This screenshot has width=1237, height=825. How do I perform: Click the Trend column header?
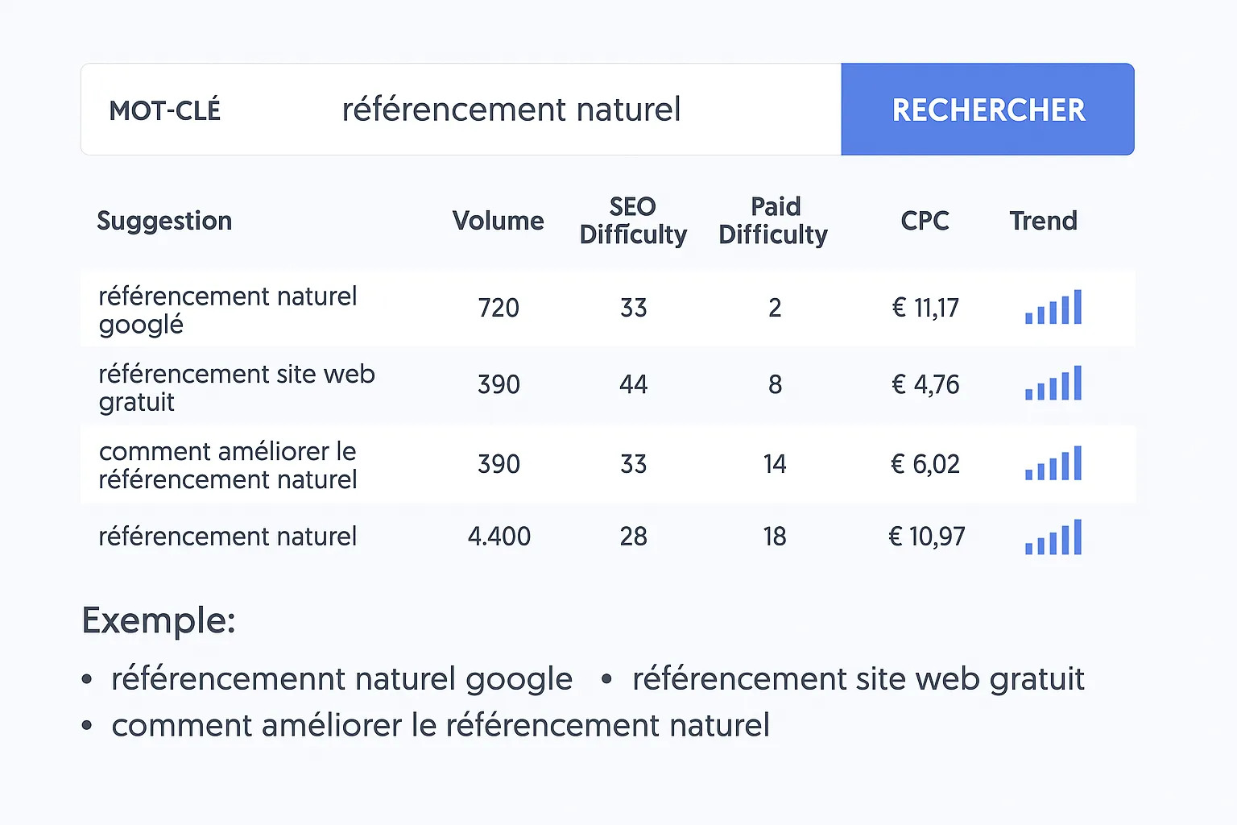tap(1043, 221)
